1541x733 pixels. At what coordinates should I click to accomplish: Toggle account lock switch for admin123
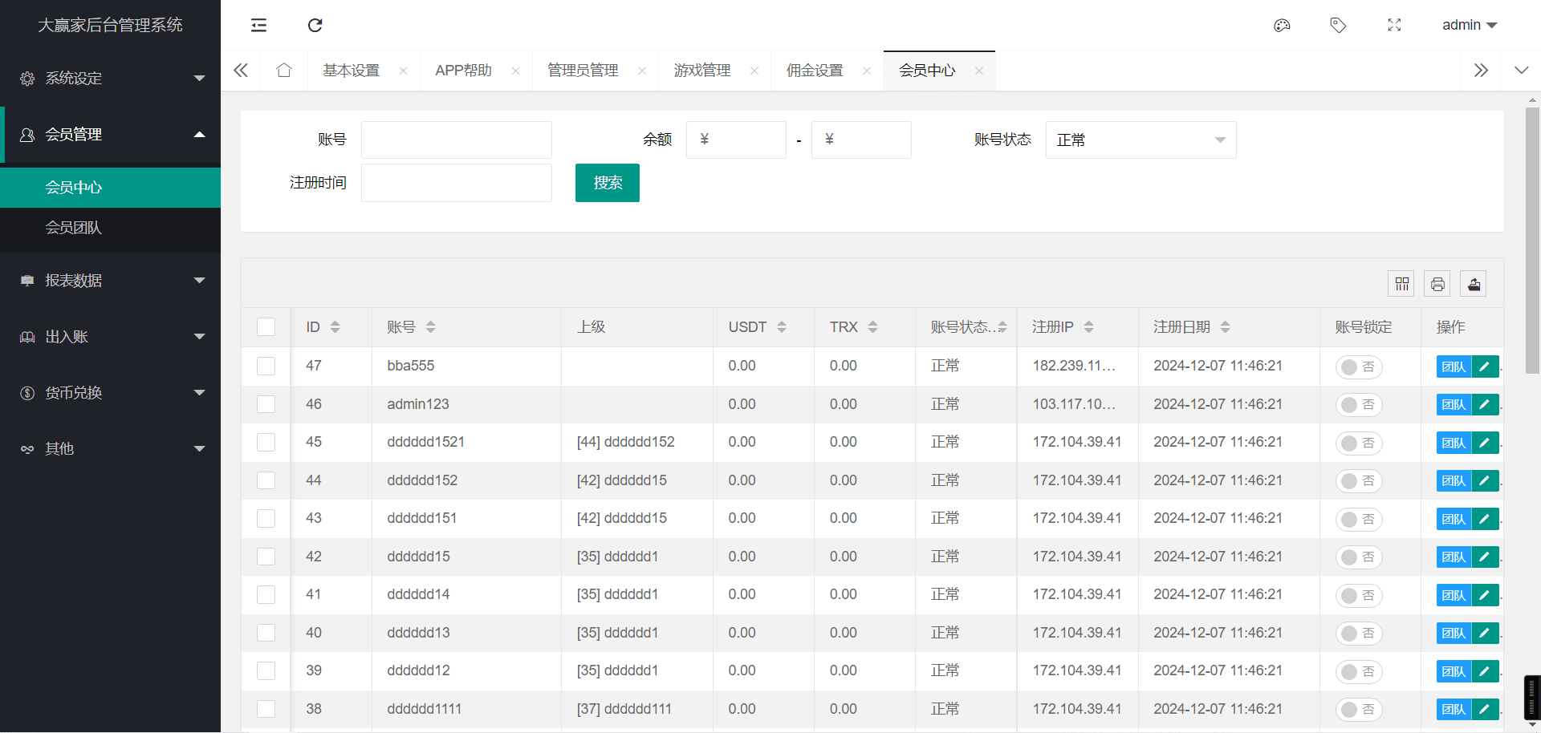click(1358, 405)
